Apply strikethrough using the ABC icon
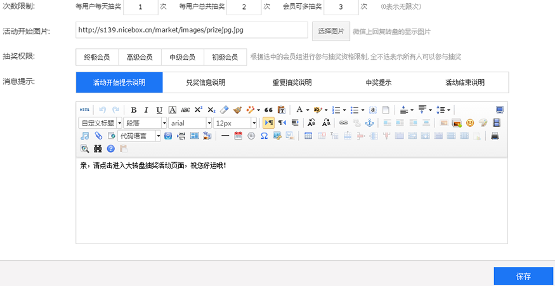Viewport: 555px width, 286px height. (185, 110)
